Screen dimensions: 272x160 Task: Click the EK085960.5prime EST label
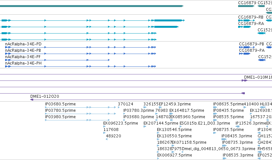coord(188,117)
